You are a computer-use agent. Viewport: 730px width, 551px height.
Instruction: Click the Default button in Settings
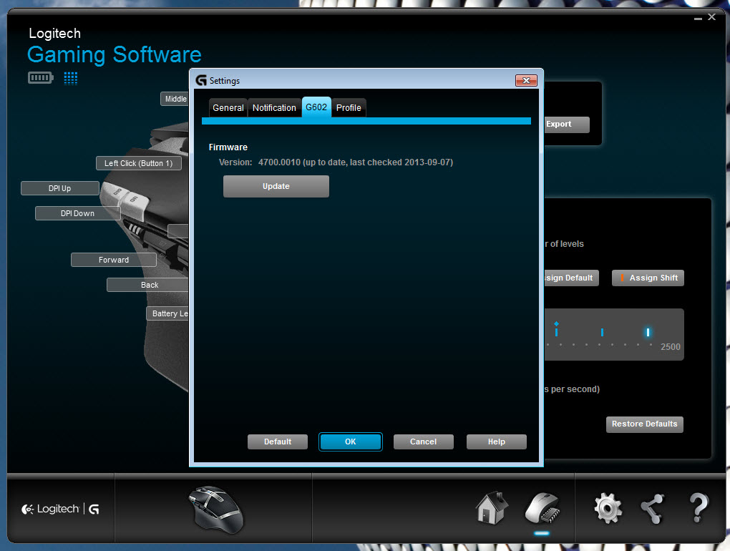click(278, 442)
